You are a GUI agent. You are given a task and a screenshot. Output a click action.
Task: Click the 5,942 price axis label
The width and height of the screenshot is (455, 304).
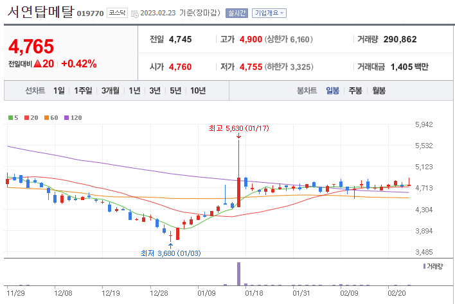(x=424, y=125)
